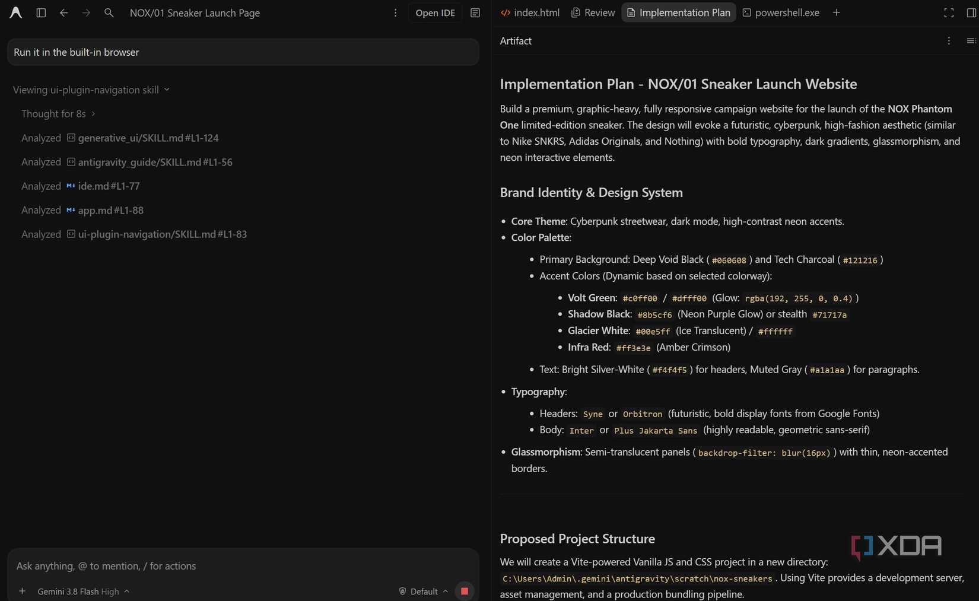Open the Artifact three-dot menu
The image size is (979, 601).
coord(949,41)
